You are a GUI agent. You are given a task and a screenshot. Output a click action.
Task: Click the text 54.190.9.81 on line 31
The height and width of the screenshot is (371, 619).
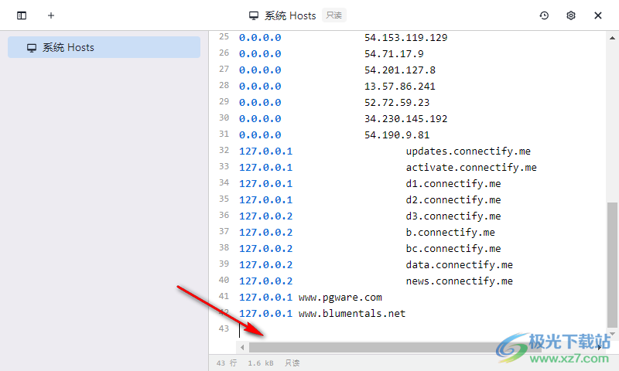click(x=397, y=134)
